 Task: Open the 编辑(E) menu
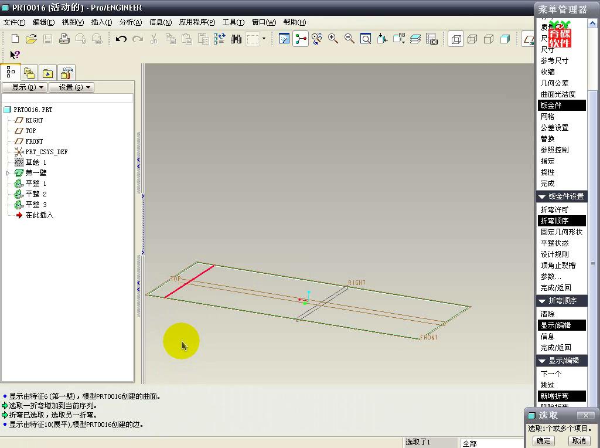[43, 22]
